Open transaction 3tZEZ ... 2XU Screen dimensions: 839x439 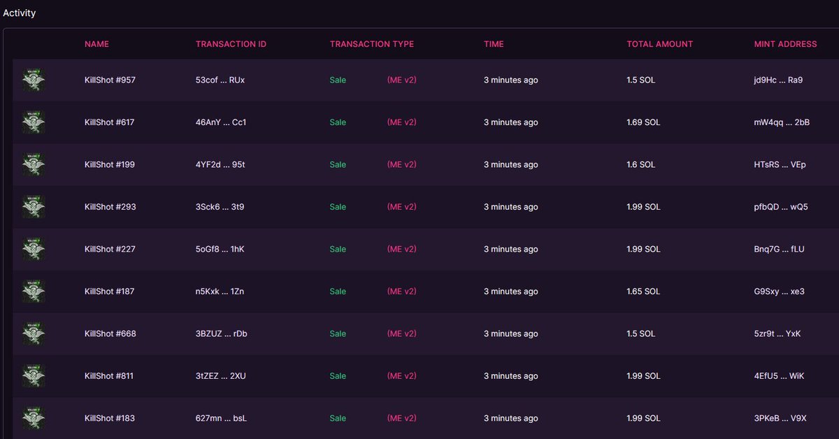tap(220, 376)
